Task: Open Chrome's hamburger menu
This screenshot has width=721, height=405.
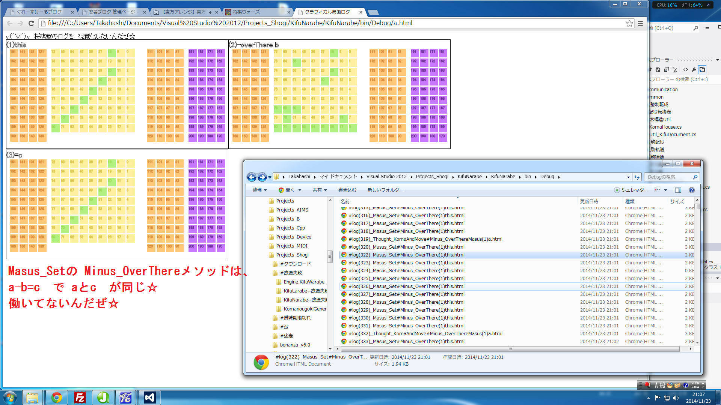Action: click(x=640, y=23)
